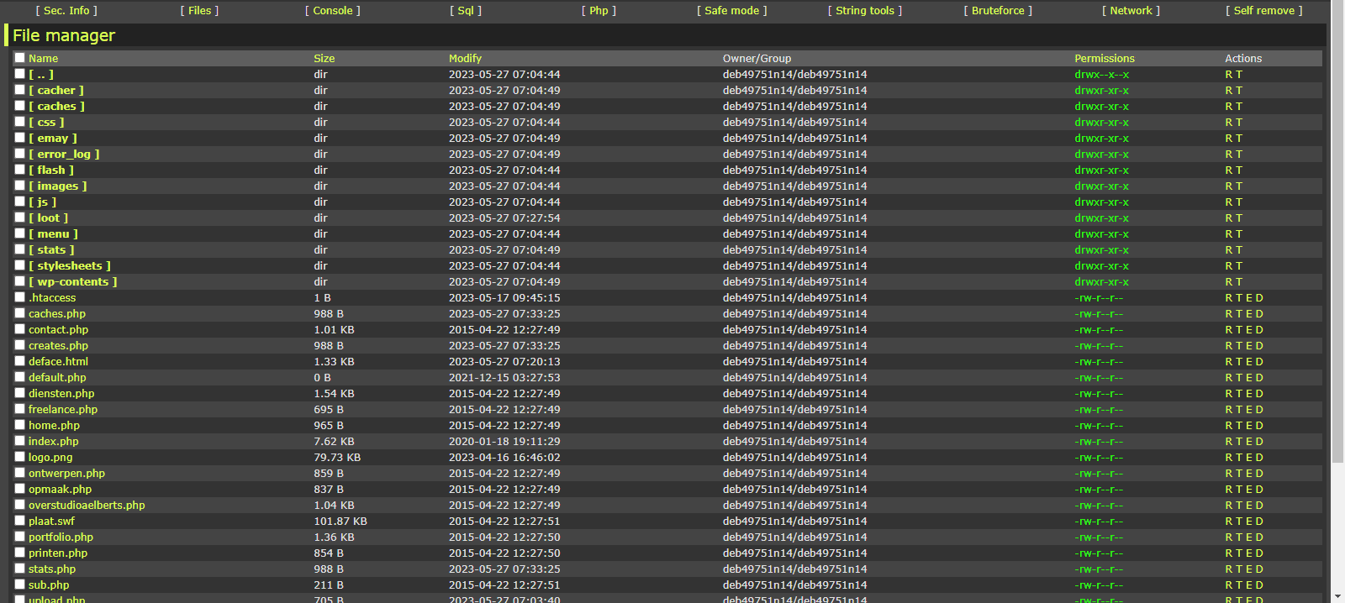Click the E action for .htaccess
The image size is (1345, 603).
point(1249,298)
